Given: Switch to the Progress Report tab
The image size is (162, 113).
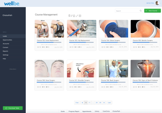Looking at the screenshot, I should 74,111.
